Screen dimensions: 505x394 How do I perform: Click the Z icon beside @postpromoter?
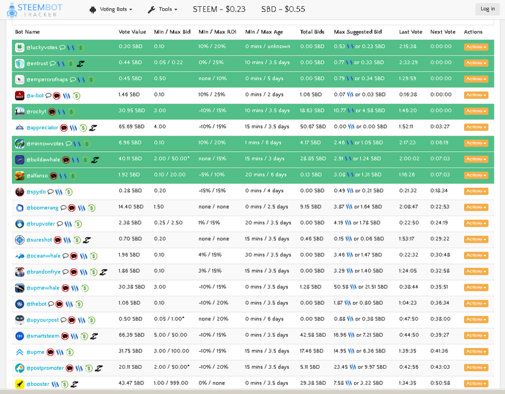click(98, 368)
